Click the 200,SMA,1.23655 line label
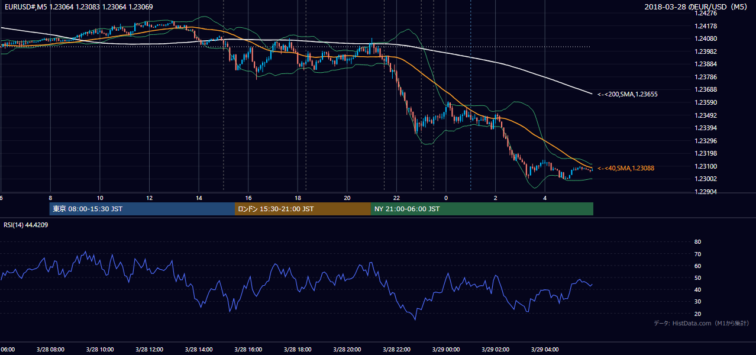Viewport: 756px width, 355px height. click(628, 94)
